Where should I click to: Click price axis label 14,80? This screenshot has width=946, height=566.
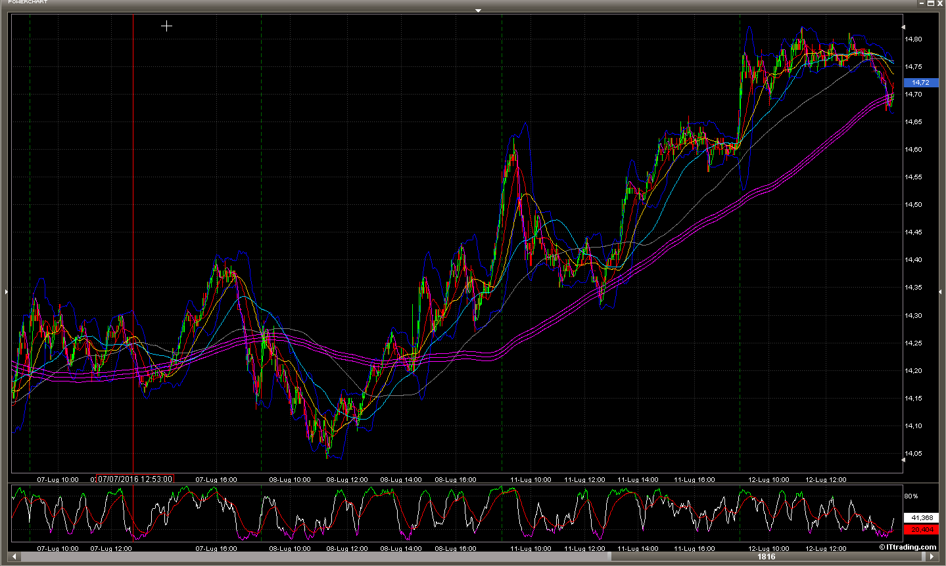pos(913,39)
